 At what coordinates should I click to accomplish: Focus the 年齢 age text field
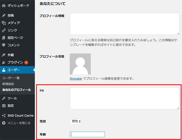[x=87, y=134]
